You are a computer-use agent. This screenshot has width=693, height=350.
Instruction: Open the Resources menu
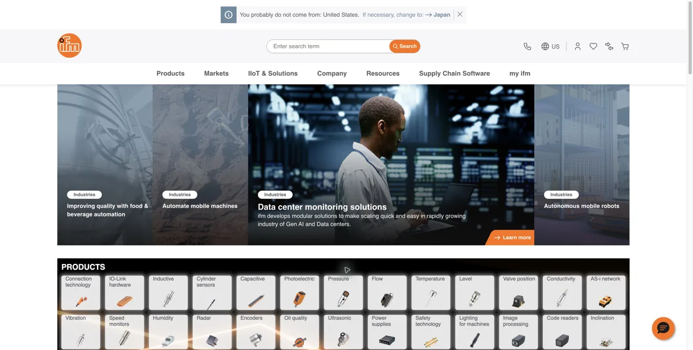[383, 73]
